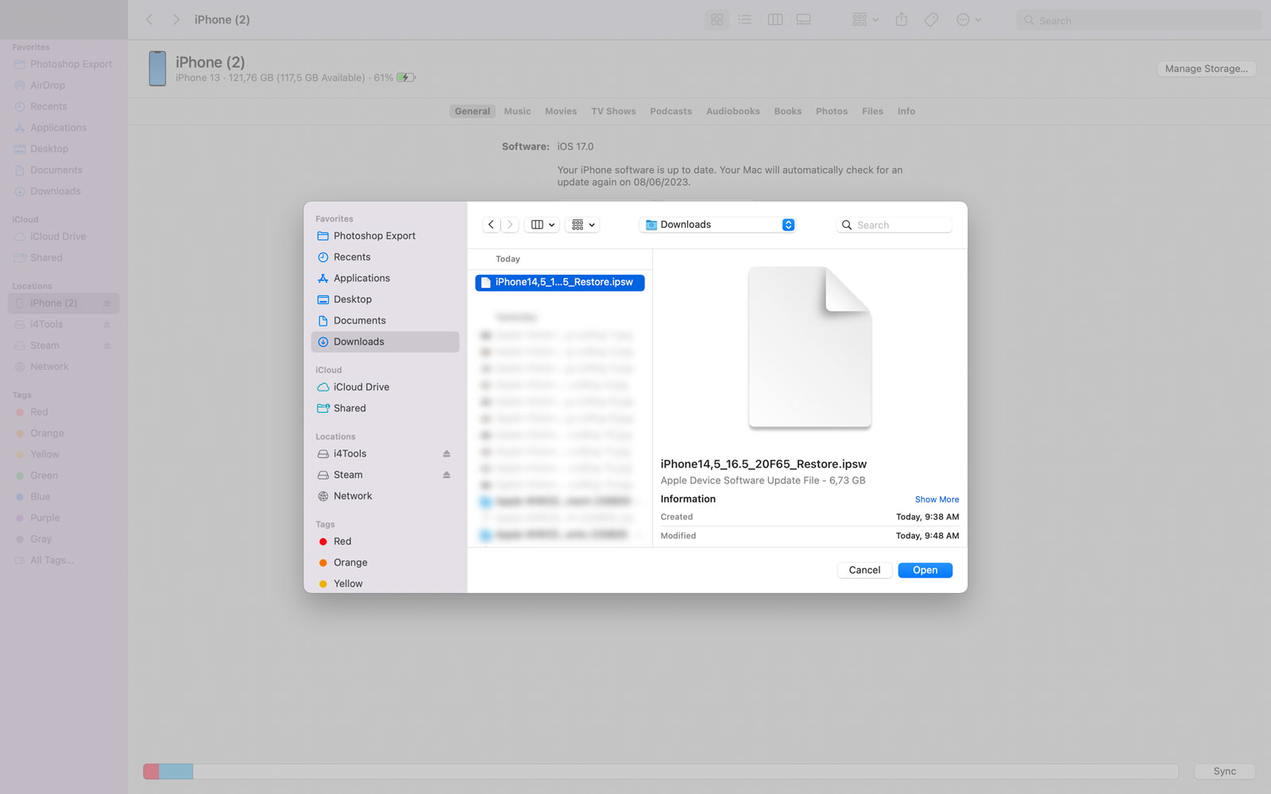Eject iPhone (2) in Finder sidebar
Viewport: 1271px width, 794px height.
coord(106,303)
